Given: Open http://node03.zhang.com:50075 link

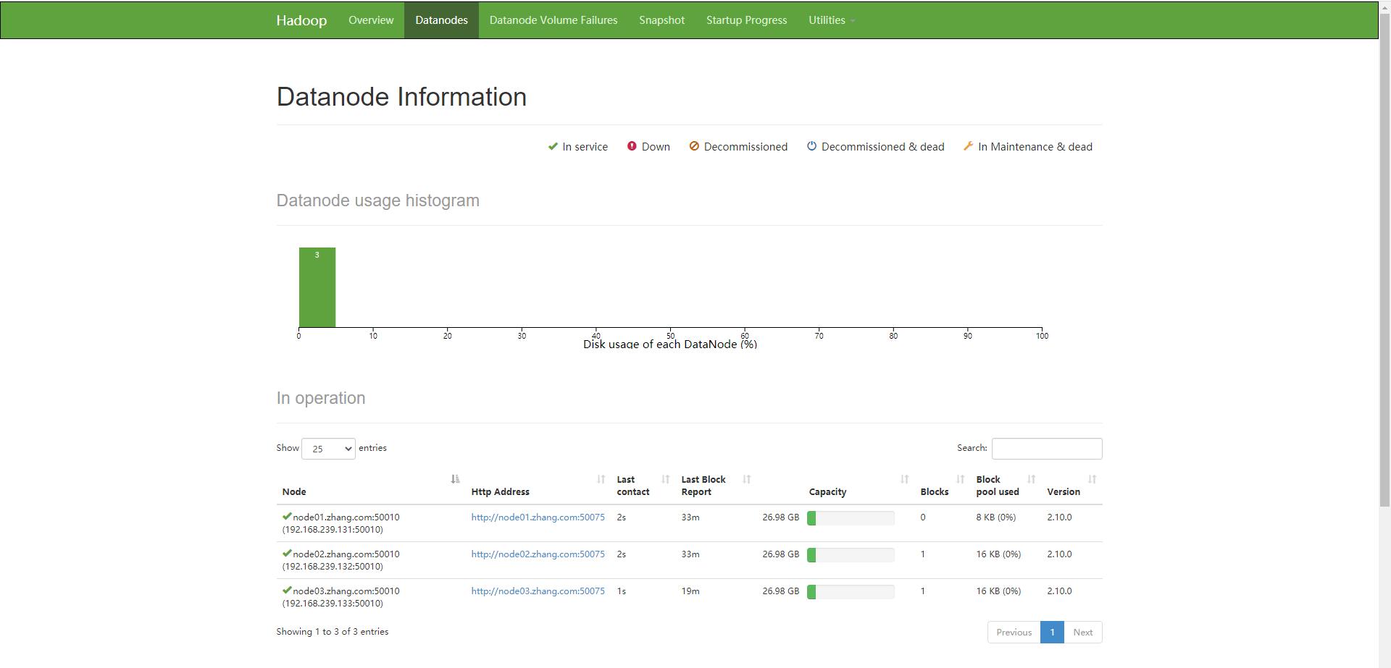Looking at the screenshot, I should [x=538, y=591].
